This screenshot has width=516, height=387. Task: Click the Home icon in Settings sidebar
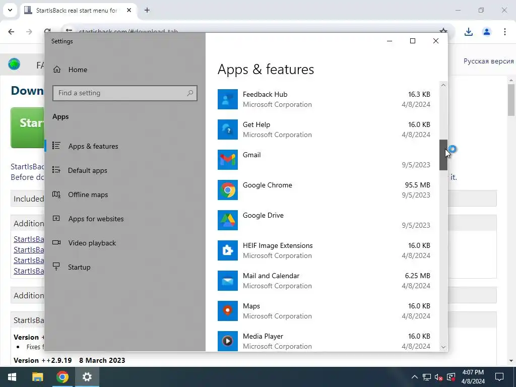click(57, 70)
